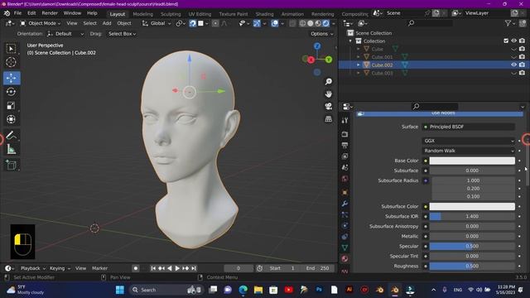Click the play animation button
The width and height of the screenshot is (530, 298).
(177, 268)
